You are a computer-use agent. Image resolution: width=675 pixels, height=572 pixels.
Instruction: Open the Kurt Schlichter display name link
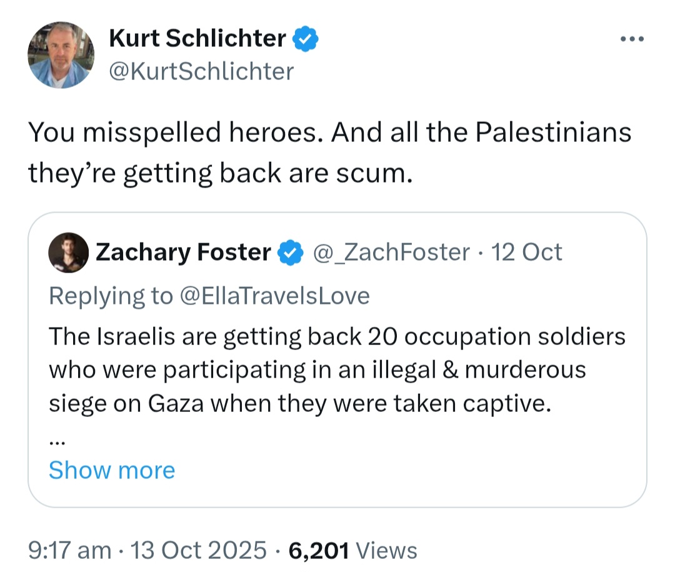pos(197,39)
